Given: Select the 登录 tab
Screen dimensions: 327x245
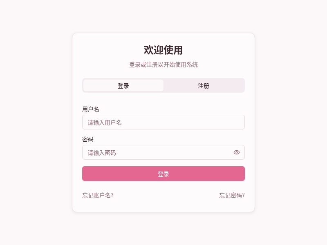Looking at the screenshot, I should click(x=123, y=85).
